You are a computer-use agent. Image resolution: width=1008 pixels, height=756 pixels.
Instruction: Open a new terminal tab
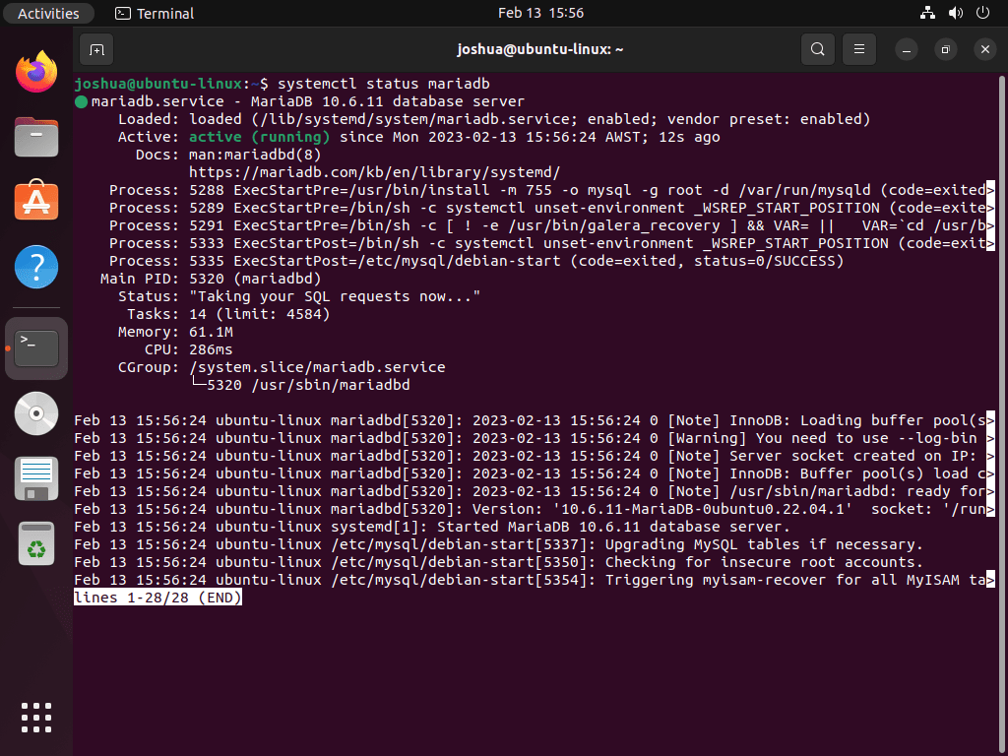tap(94, 48)
